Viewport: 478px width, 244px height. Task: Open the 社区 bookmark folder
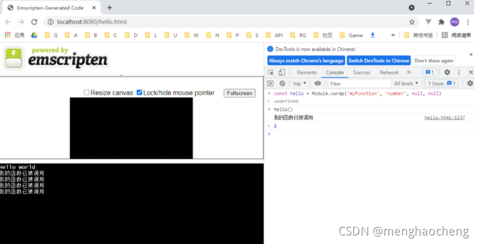point(323,35)
